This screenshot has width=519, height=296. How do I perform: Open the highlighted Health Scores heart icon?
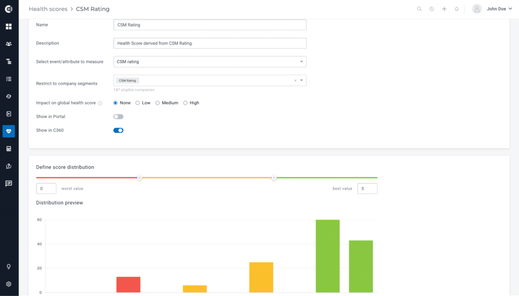[x=8, y=131]
